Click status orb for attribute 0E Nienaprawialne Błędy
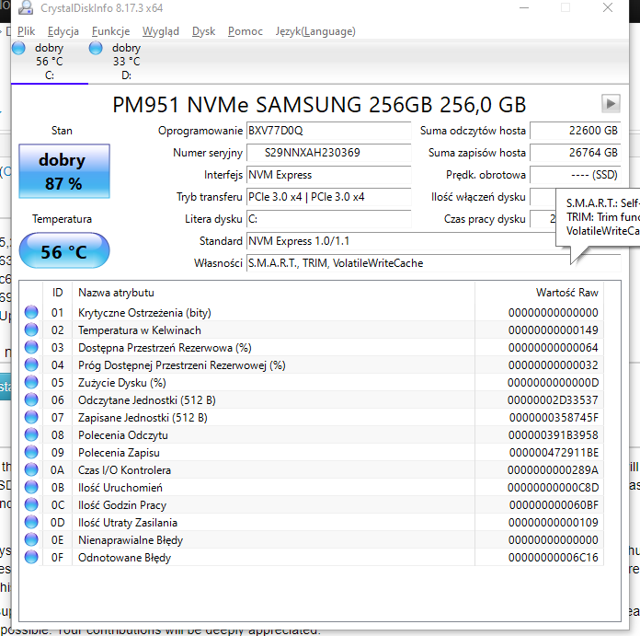The width and height of the screenshot is (640, 636). pyautogui.click(x=31, y=539)
